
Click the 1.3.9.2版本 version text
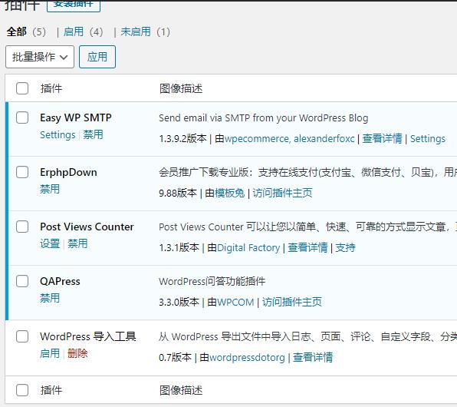182,139
